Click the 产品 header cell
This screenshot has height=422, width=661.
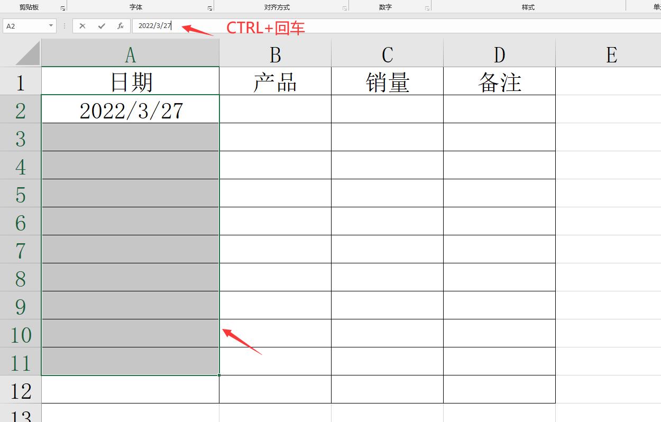tap(275, 81)
